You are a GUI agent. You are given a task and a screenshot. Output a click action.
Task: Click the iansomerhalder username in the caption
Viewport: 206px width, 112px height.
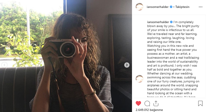158,22
